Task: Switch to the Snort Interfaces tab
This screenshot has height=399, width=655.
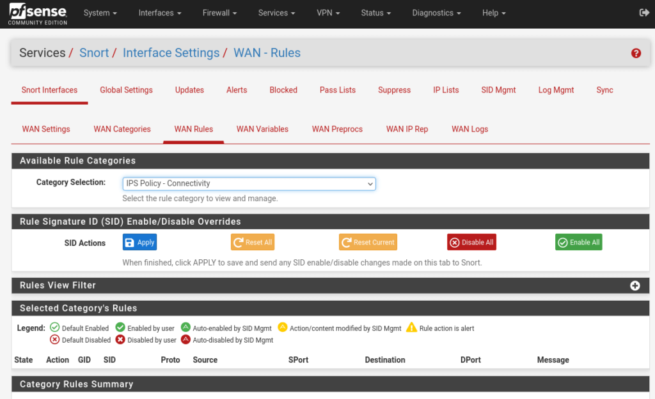Action: point(49,90)
